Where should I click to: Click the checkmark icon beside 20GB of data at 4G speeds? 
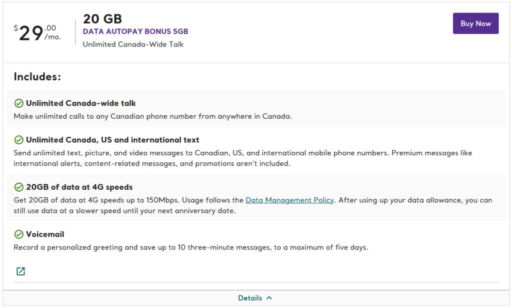tap(19, 187)
